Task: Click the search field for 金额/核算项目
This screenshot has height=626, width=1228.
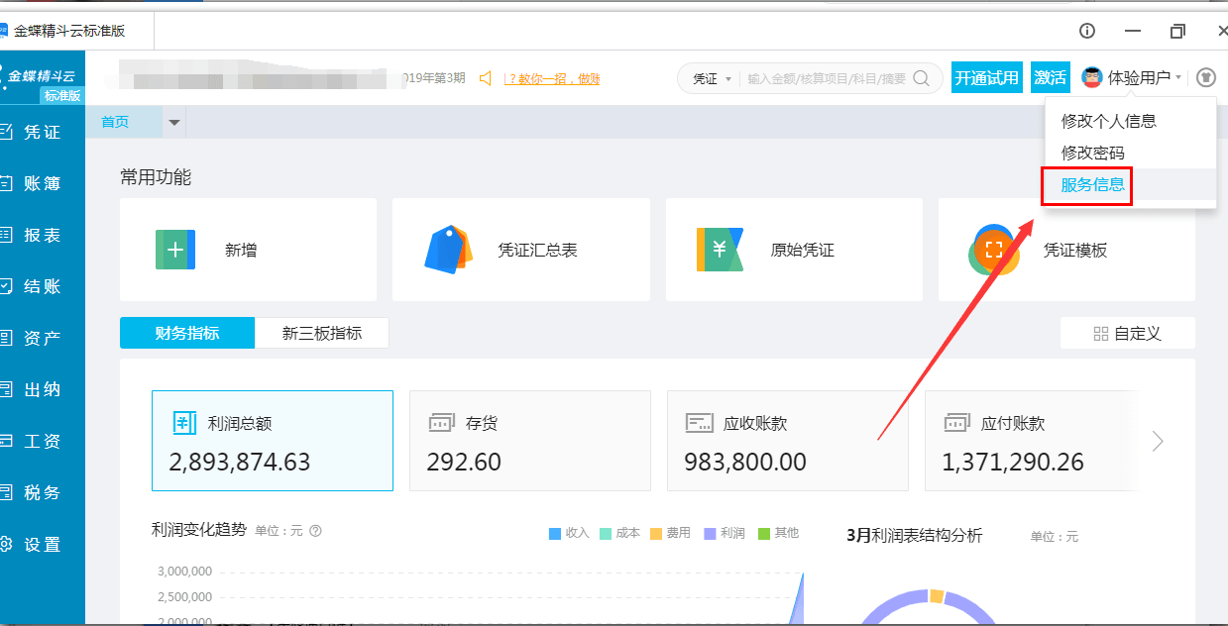Action: [826, 78]
